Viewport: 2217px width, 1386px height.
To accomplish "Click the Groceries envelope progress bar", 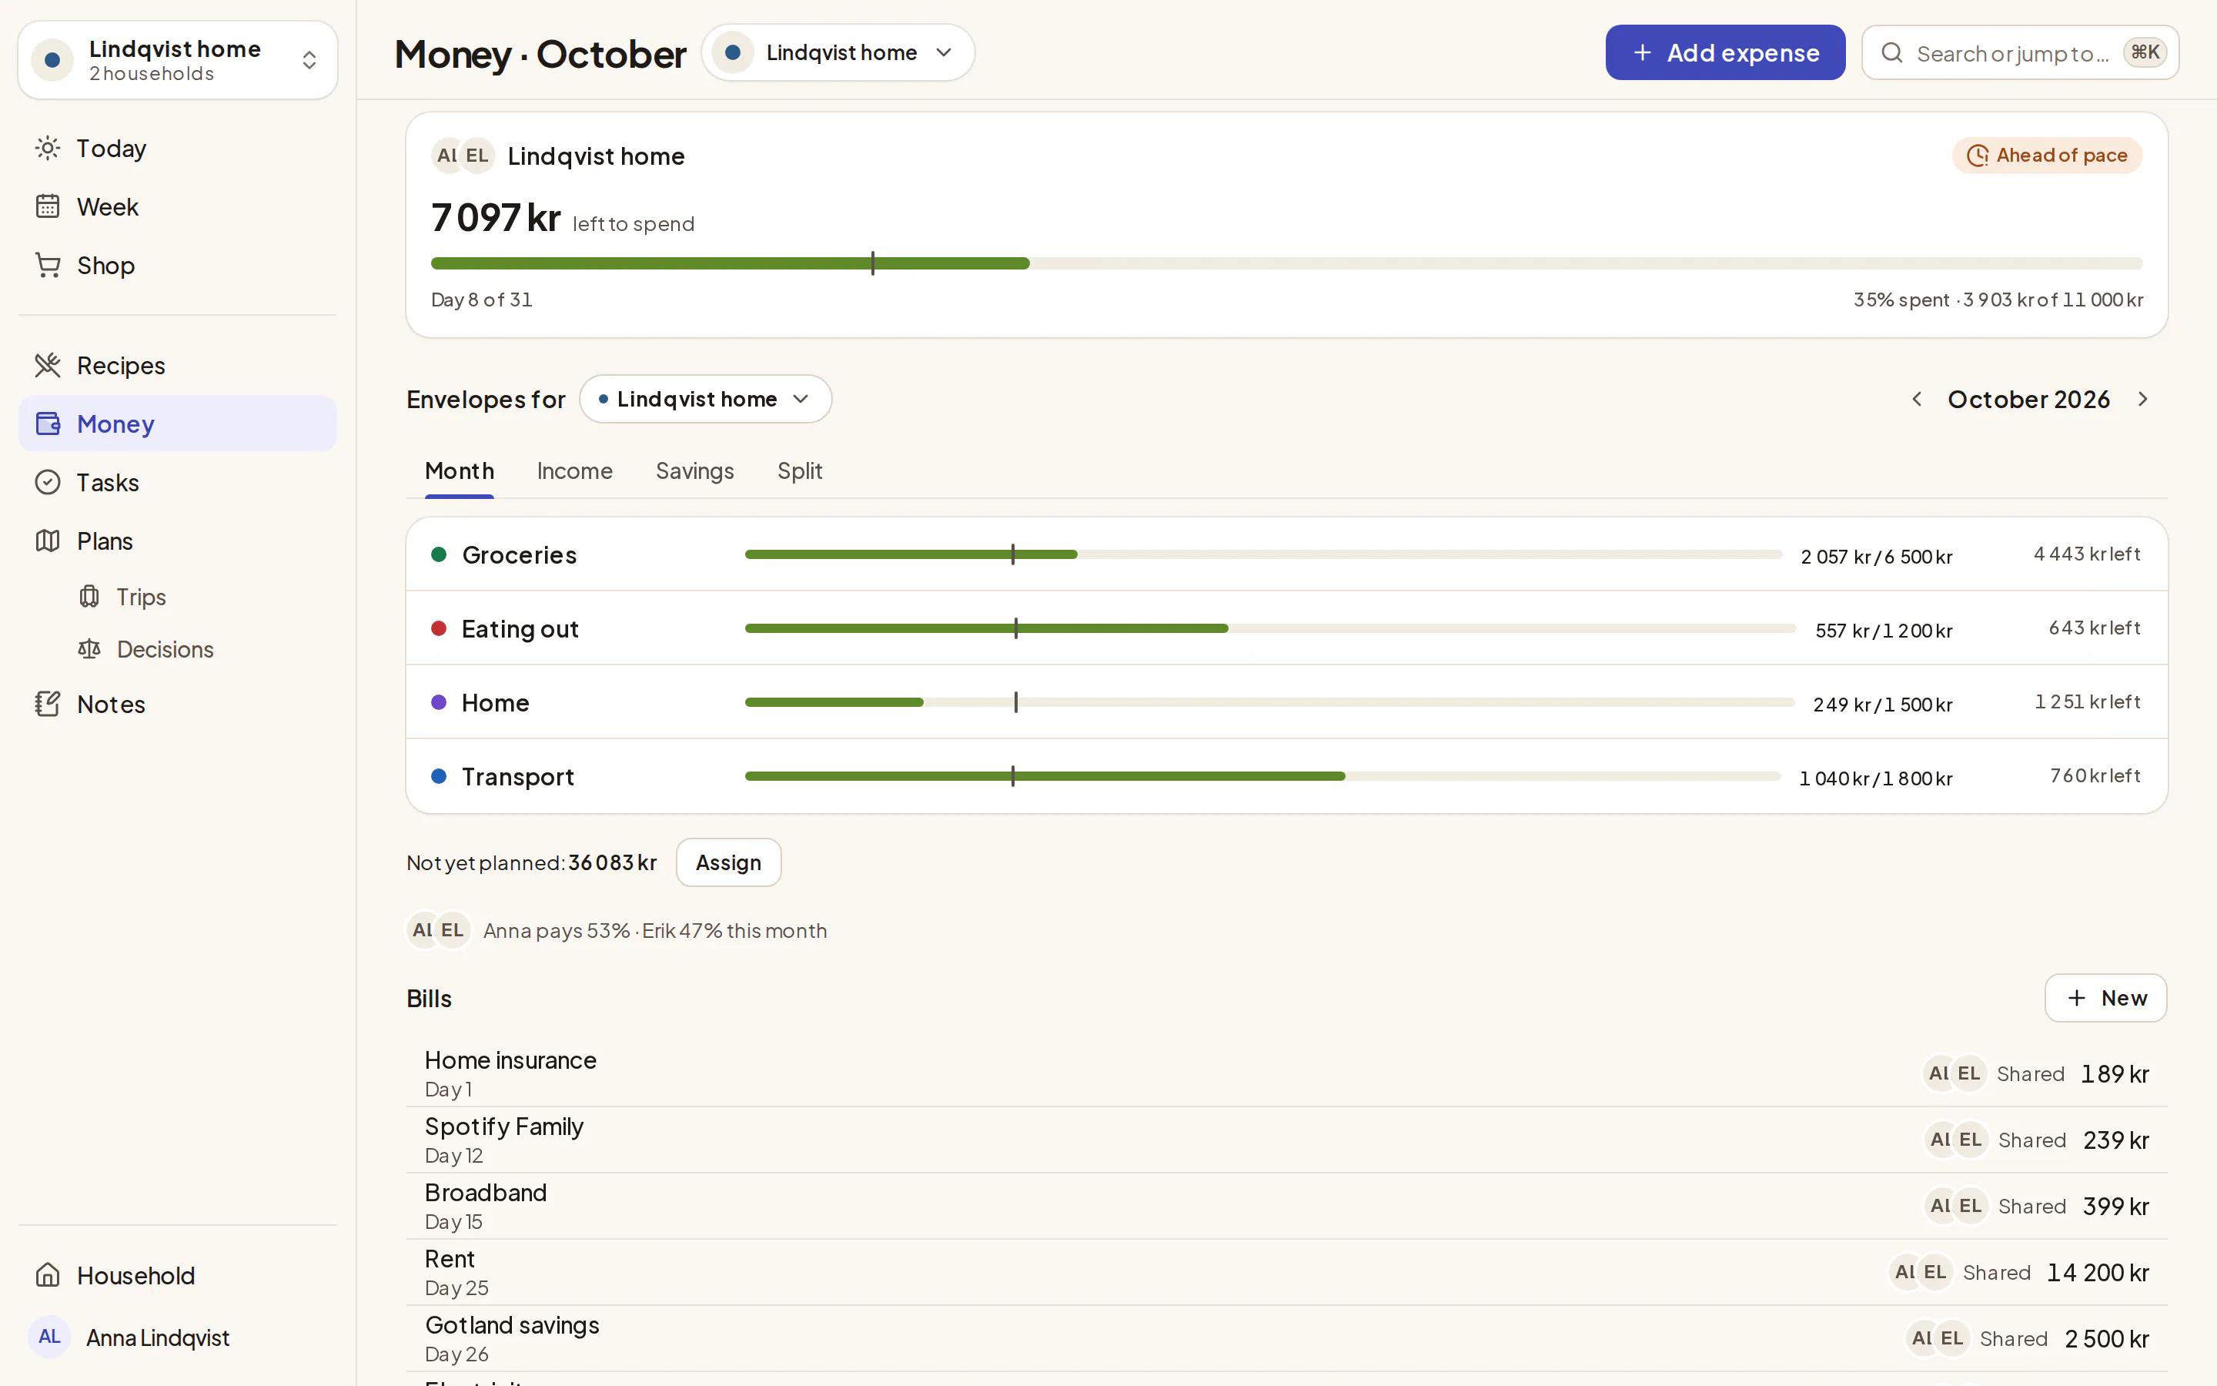I will tap(1263, 554).
